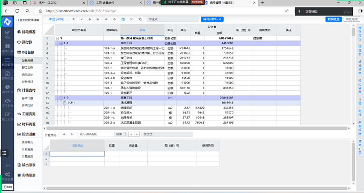
Task: Click the paste clipboard icon
Action: pyautogui.click(x=140, y=19)
